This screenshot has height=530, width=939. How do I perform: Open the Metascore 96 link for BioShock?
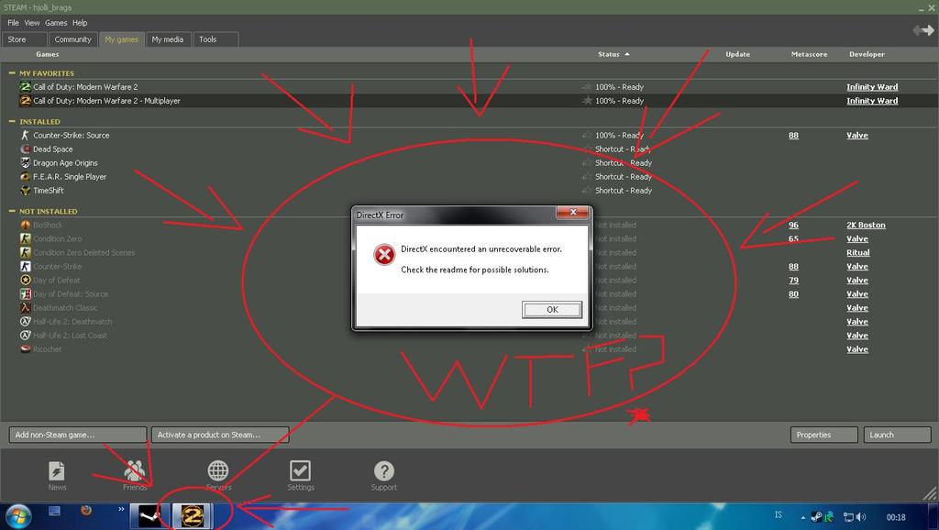tap(793, 226)
